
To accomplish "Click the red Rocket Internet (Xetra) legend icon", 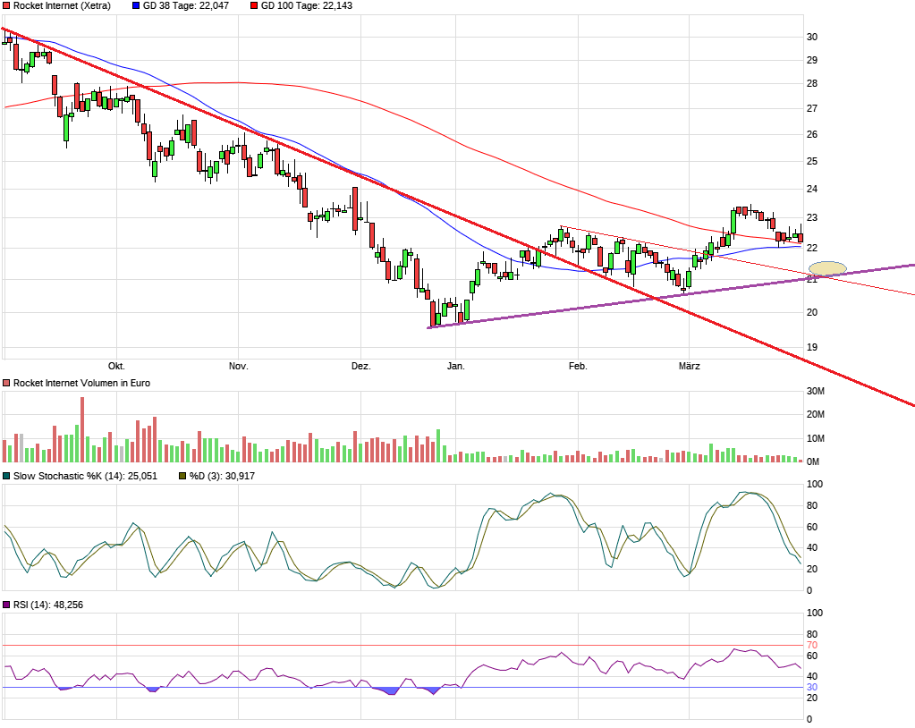I will (x=6, y=6).
